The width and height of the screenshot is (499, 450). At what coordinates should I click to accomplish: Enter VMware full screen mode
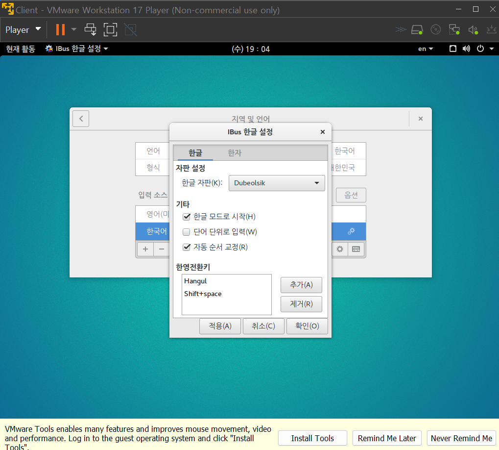pyautogui.click(x=111, y=29)
